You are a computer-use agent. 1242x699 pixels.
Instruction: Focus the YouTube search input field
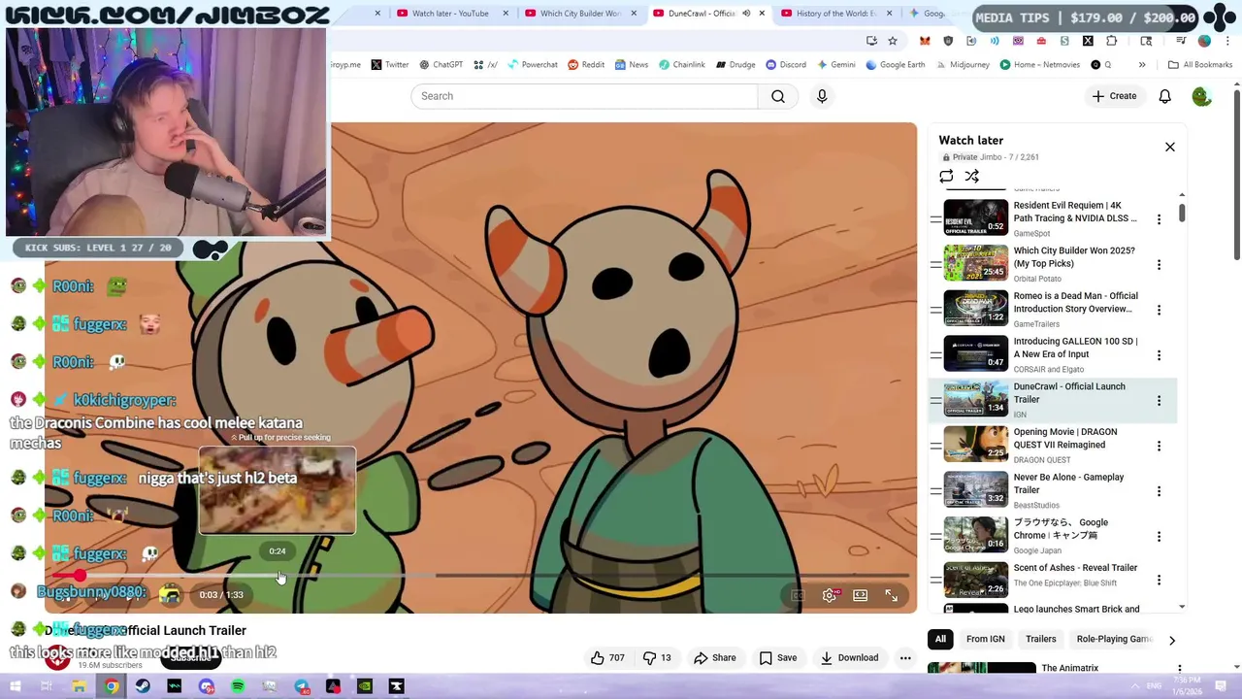pyautogui.click(x=584, y=96)
